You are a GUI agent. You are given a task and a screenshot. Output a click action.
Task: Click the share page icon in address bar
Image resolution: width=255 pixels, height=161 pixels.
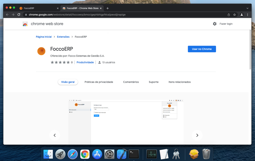229,15
